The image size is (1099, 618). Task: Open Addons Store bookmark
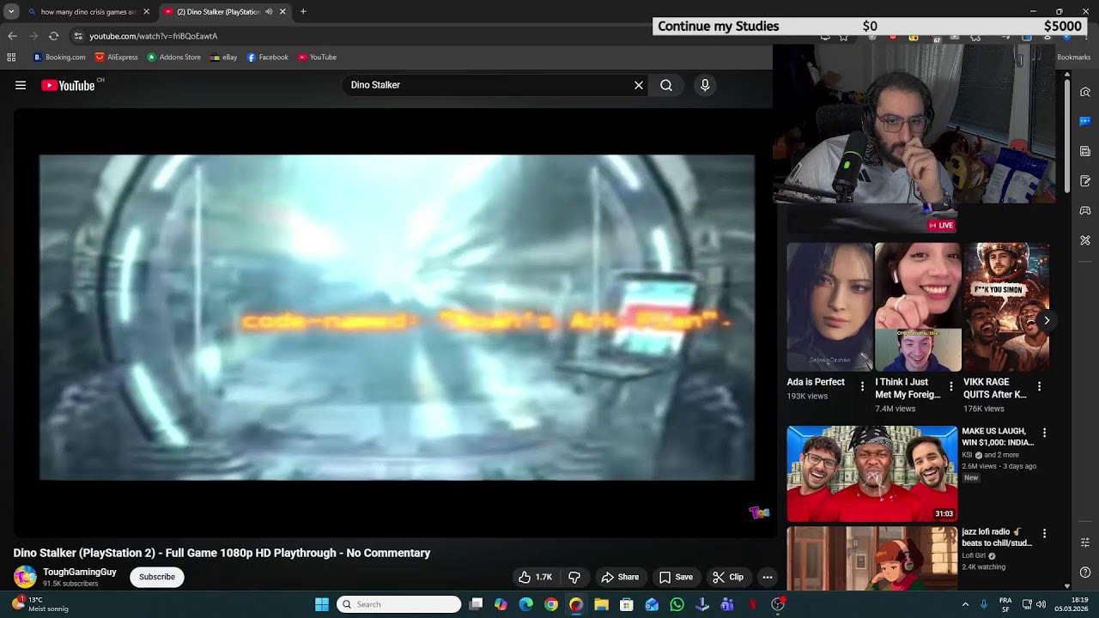click(174, 58)
